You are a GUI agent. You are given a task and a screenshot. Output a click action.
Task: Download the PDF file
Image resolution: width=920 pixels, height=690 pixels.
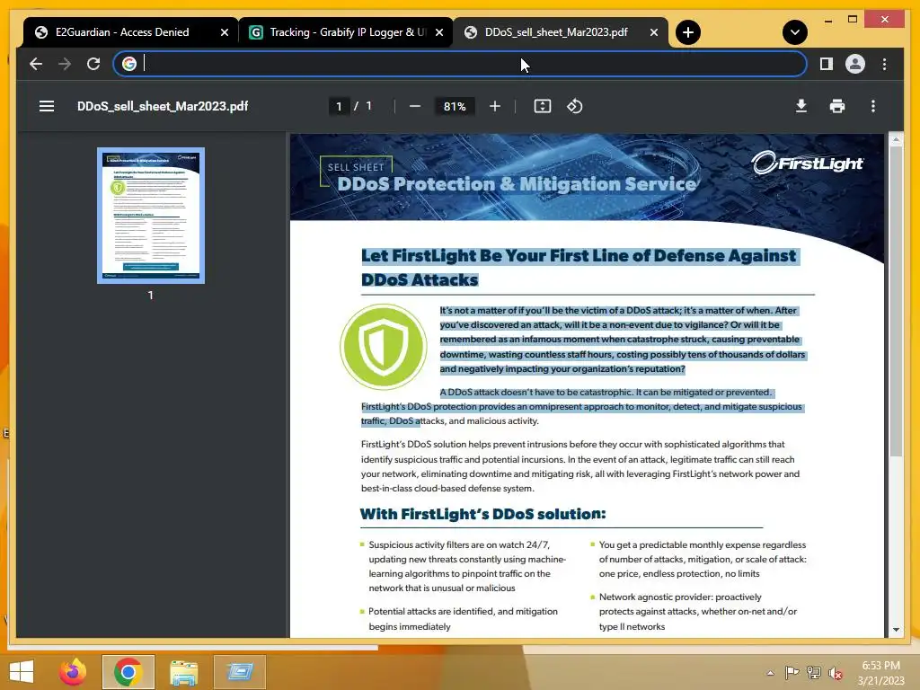(x=801, y=106)
